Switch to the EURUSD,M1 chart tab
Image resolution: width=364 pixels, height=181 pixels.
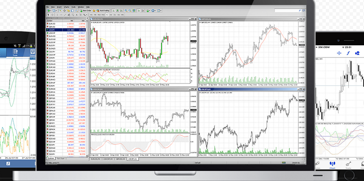[x=95, y=159]
